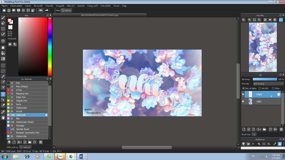The image size is (285, 160).
Task: Select the Watercolor (Wet) brush
Action: tap(27, 122)
